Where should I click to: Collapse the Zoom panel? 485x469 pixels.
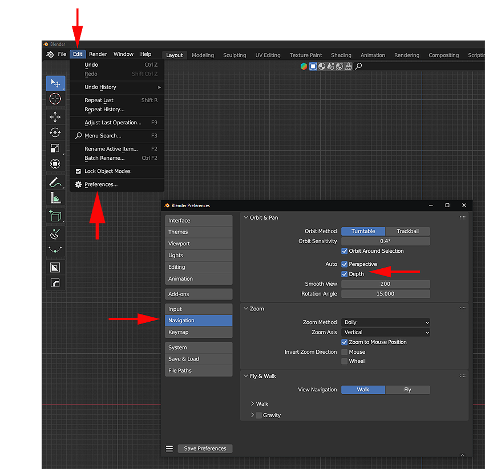(246, 309)
